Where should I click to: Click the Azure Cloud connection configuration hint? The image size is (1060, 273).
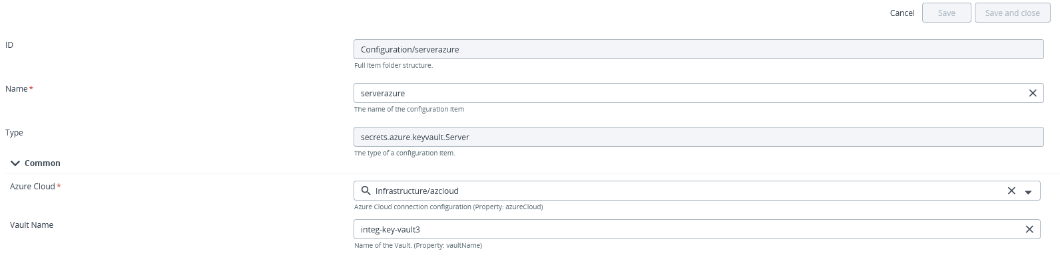tap(448, 207)
